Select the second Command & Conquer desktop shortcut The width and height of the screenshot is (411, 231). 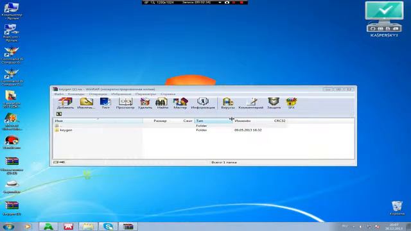point(12,77)
